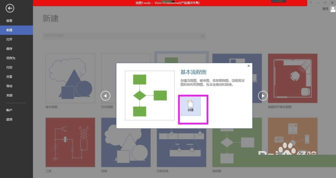Open the 工程 template category
Screen dimensions: 336x178
[x=70, y=142]
